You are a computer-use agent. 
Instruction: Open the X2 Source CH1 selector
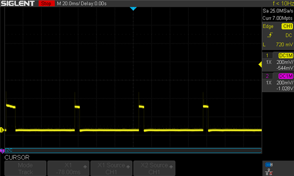tap(154, 168)
